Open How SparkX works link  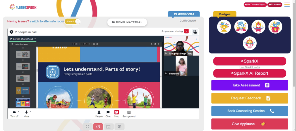coord(250,67)
